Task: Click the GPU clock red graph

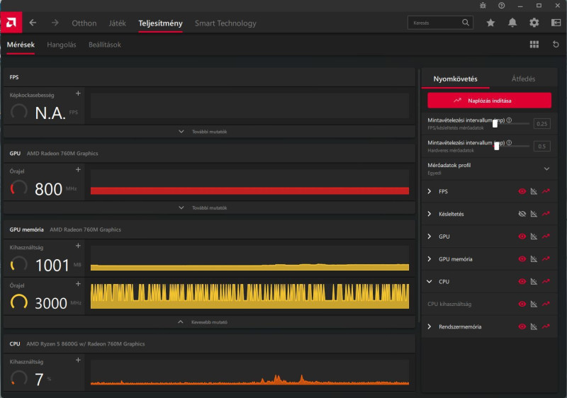Action: 249,182
